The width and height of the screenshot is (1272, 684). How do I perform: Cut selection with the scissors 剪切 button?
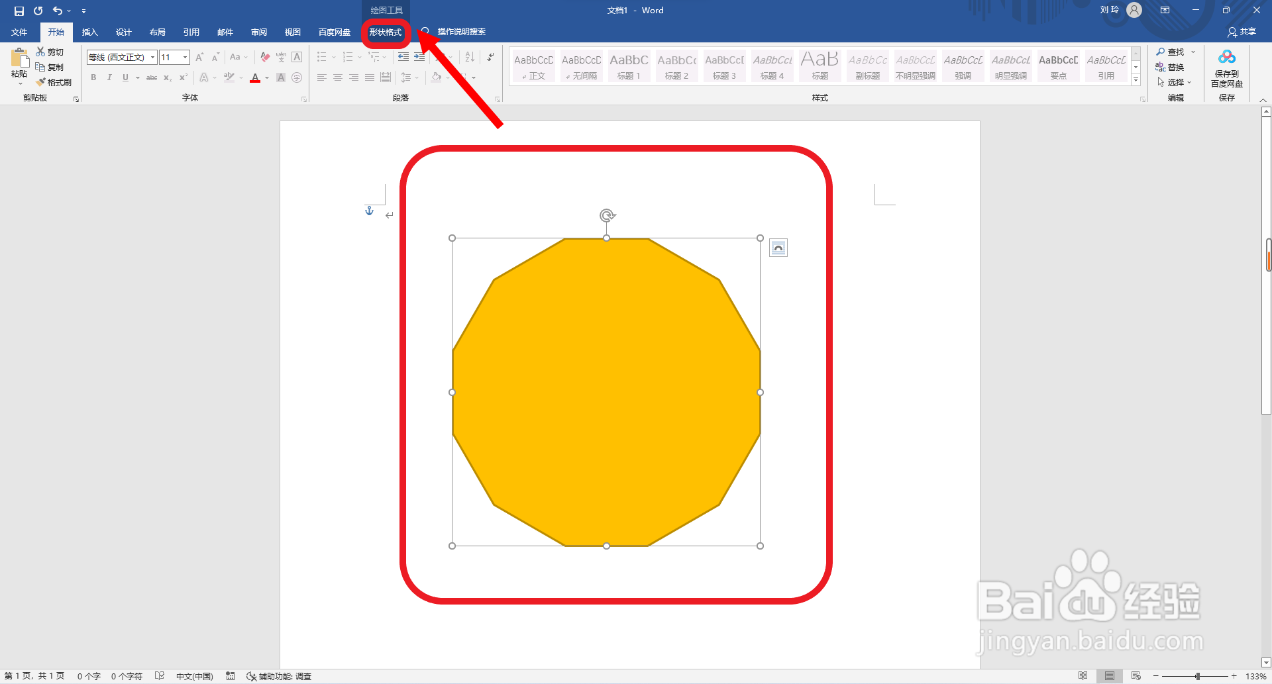(x=50, y=52)
